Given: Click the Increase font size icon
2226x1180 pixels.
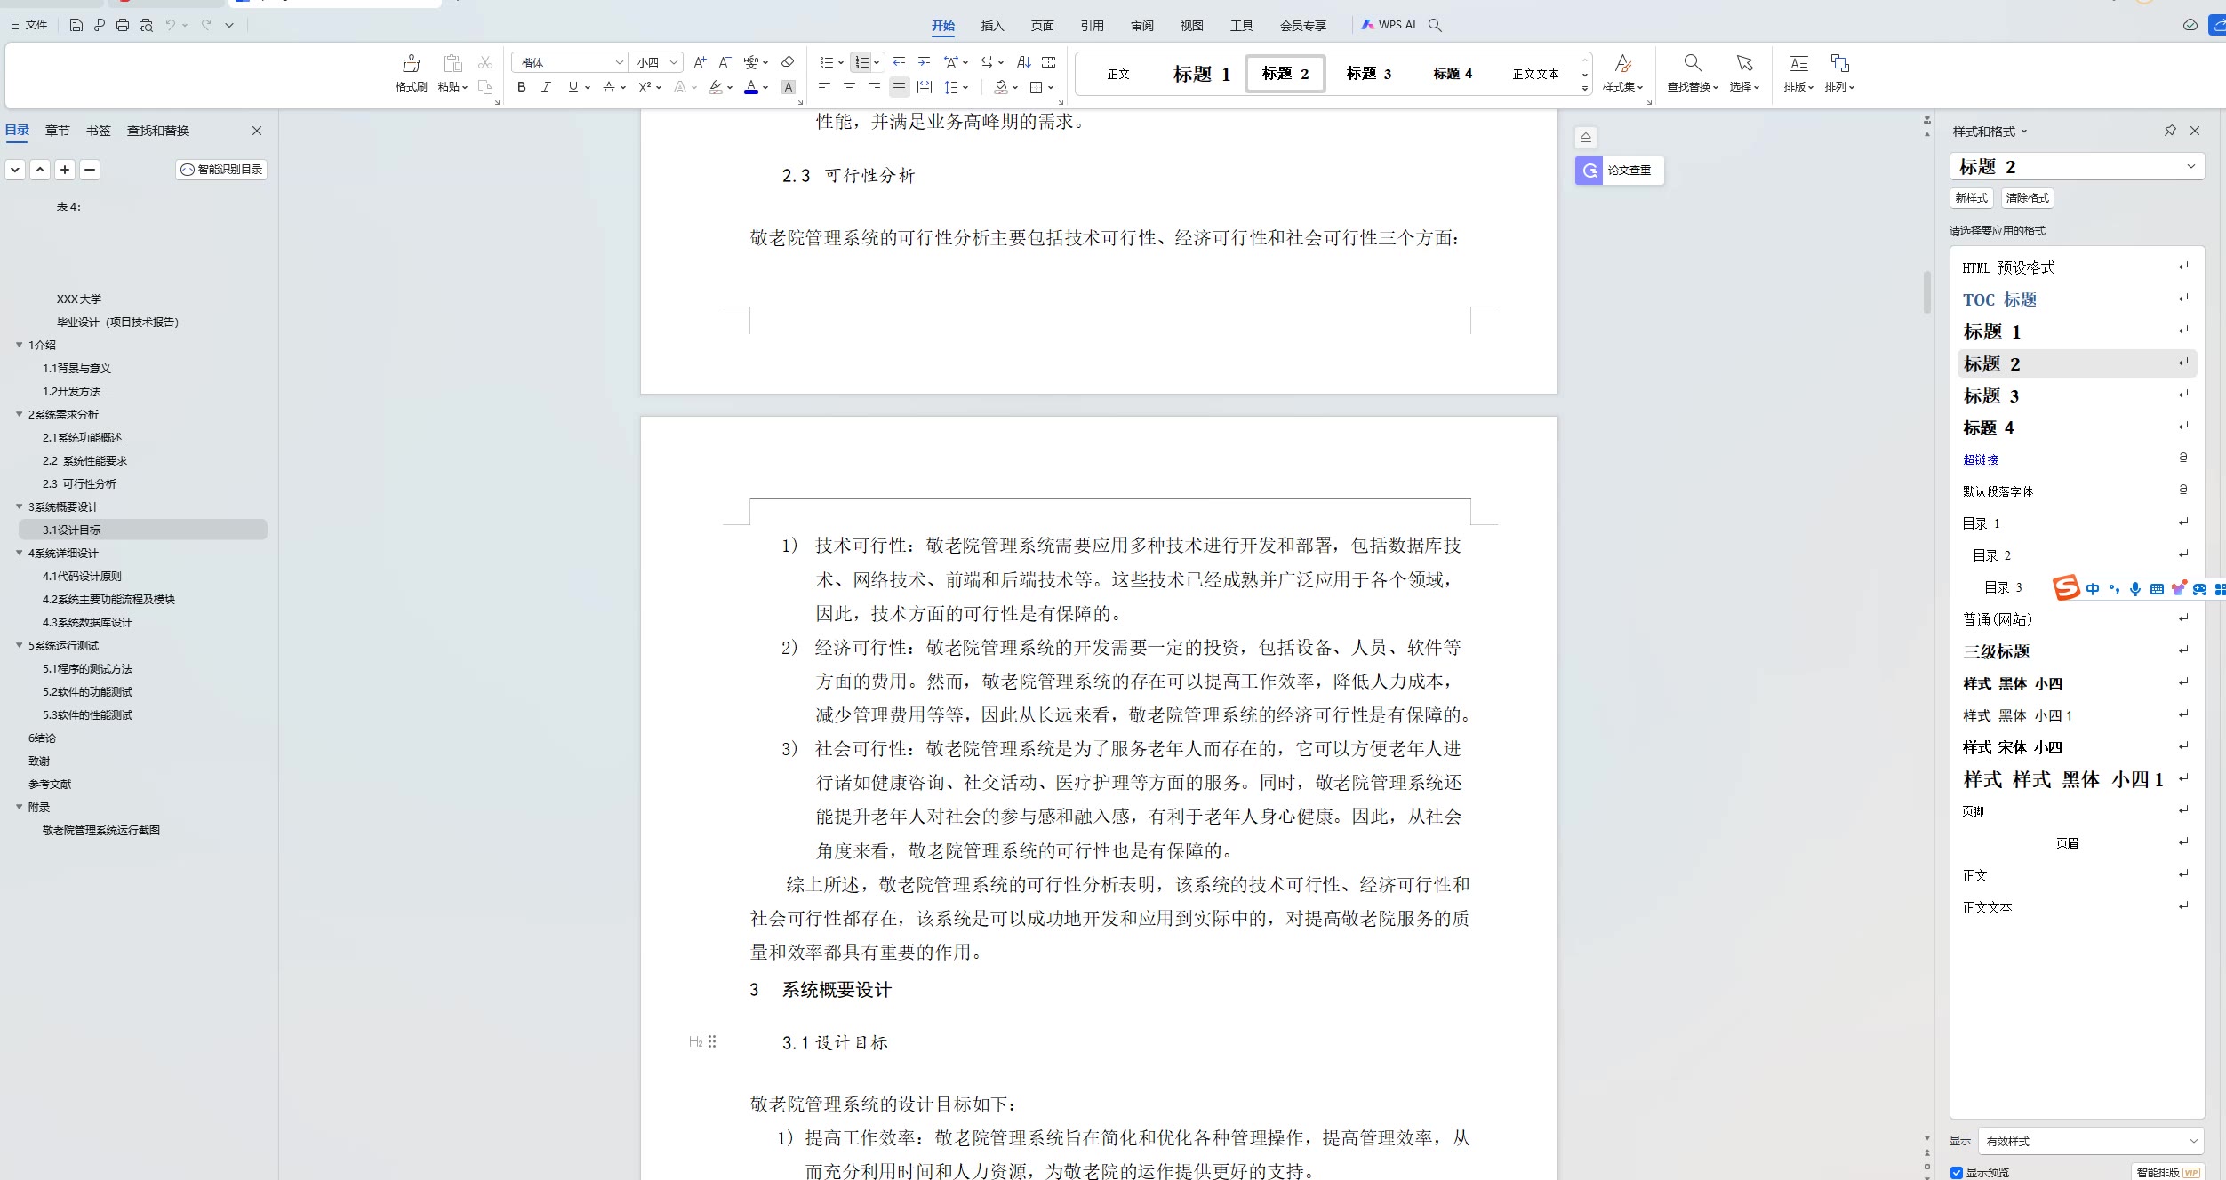Looking at the screenshot, I should point(701,62).
